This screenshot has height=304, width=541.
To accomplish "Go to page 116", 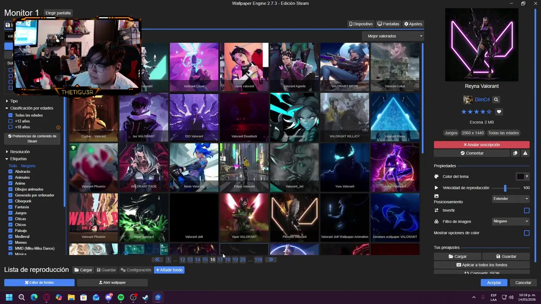I will [x=258, y=260].
